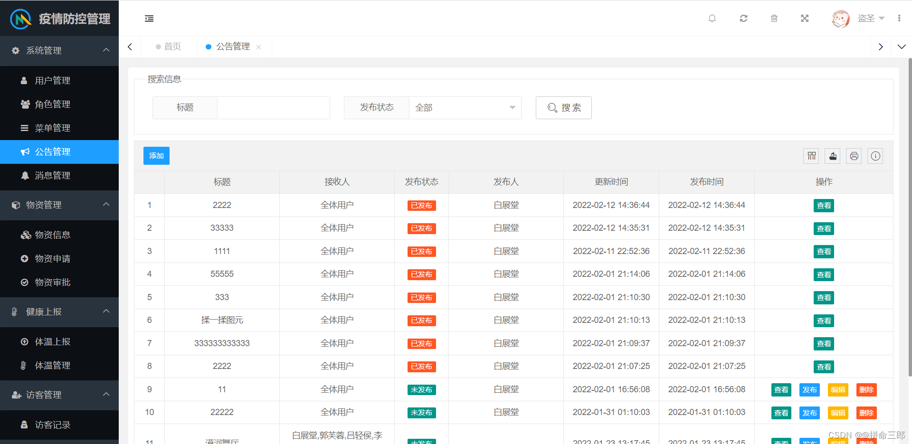Viewport: 912px width, 444px height.
Task: Click 查看 for the 揉一揉图元 row
Action: click(824, 321)
